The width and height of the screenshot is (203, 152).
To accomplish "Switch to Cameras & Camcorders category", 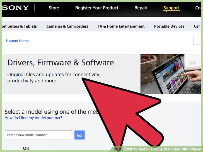I will tap(67, 26).
